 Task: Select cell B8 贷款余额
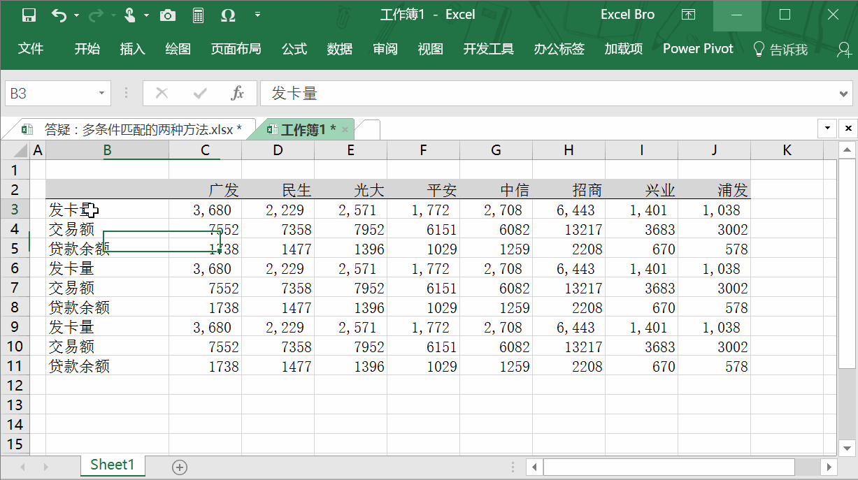pyautogui.click(x=107, y=307)
